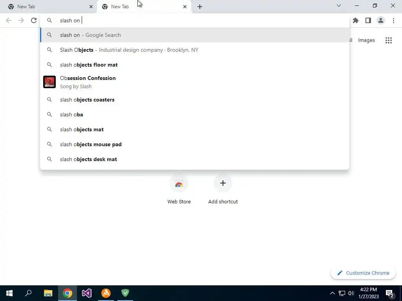Open the Web Store shortcut
The width and height of the screenshot is (402, 301).
coord(179,189)
